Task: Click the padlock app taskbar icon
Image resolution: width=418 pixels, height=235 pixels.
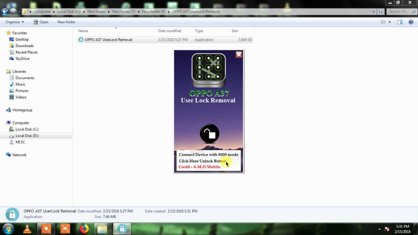Action: [x=122, y=229]
